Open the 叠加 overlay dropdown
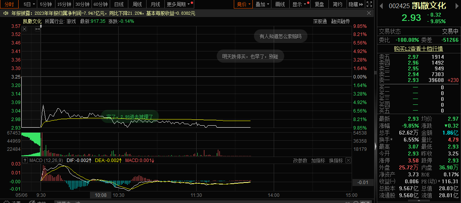Screen dimensions: 461x203 (x=262, y=4)
